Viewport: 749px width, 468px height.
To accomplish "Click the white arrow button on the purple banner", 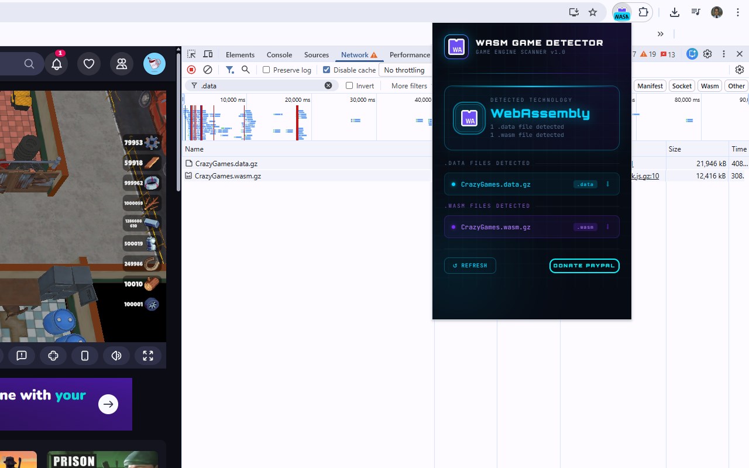I will pyautogui.click(x=108, y=404).
